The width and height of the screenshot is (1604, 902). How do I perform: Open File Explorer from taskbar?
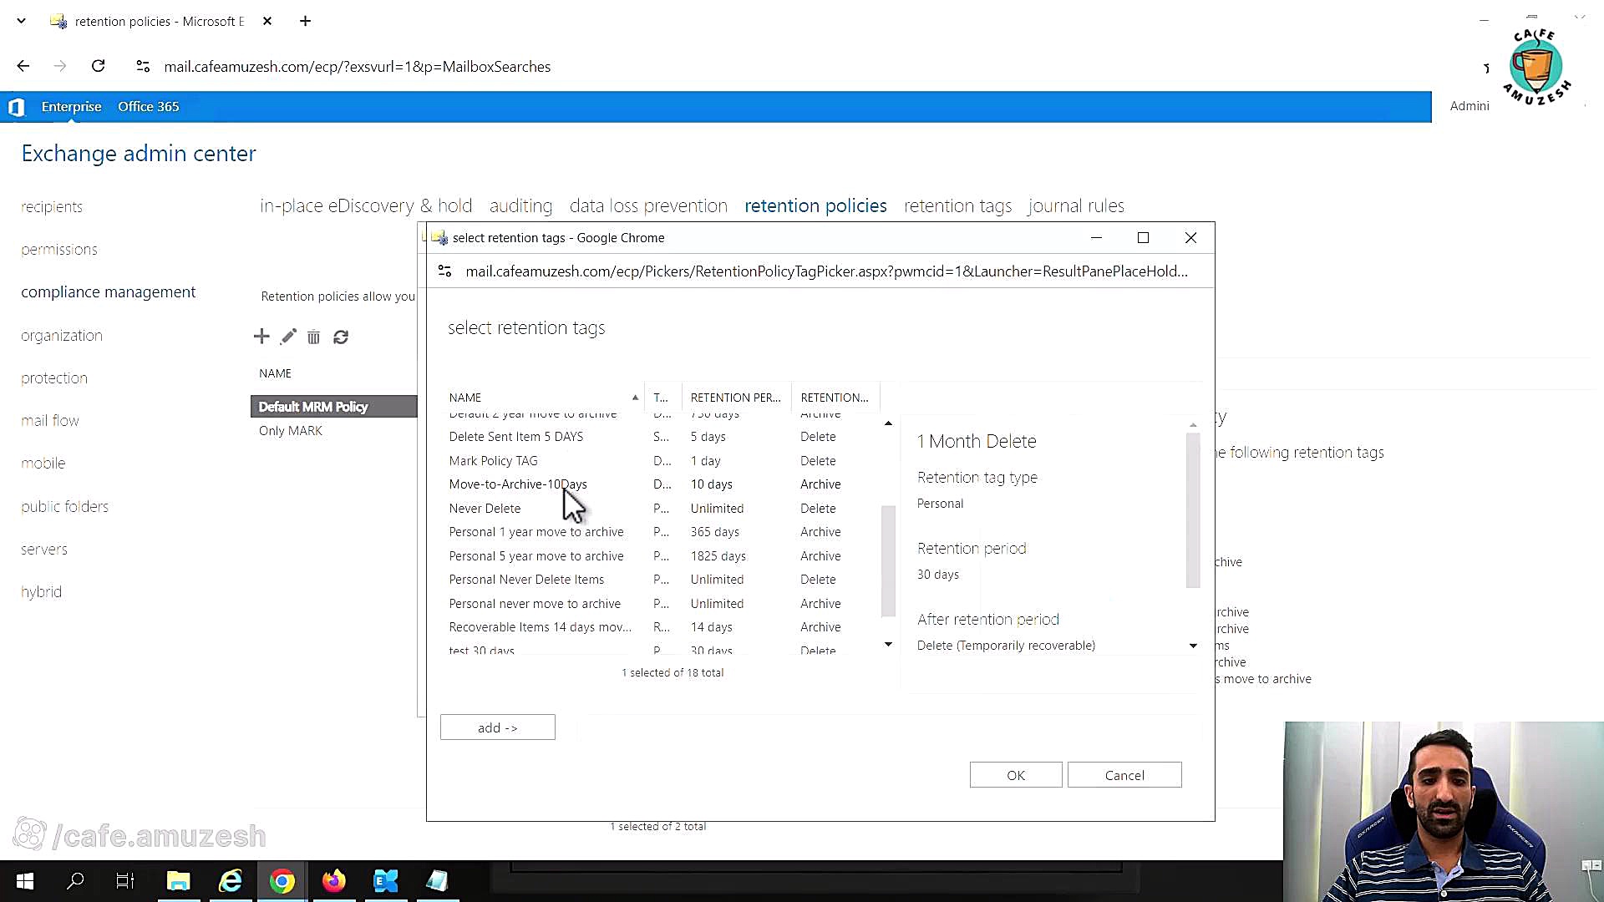[x=179, y=880]
